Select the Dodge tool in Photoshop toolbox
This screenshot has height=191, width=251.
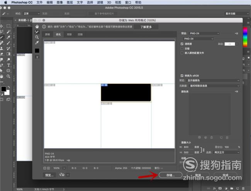tap(8, 60)
